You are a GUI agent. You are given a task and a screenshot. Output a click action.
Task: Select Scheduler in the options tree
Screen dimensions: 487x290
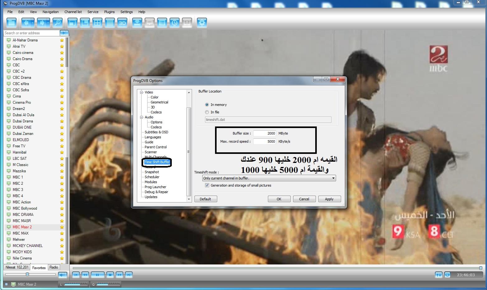coord(152,177)
